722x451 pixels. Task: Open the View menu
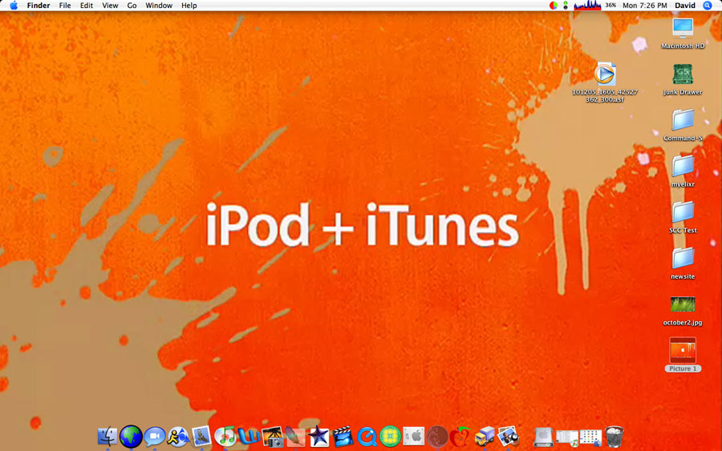(x=110, y=6)
